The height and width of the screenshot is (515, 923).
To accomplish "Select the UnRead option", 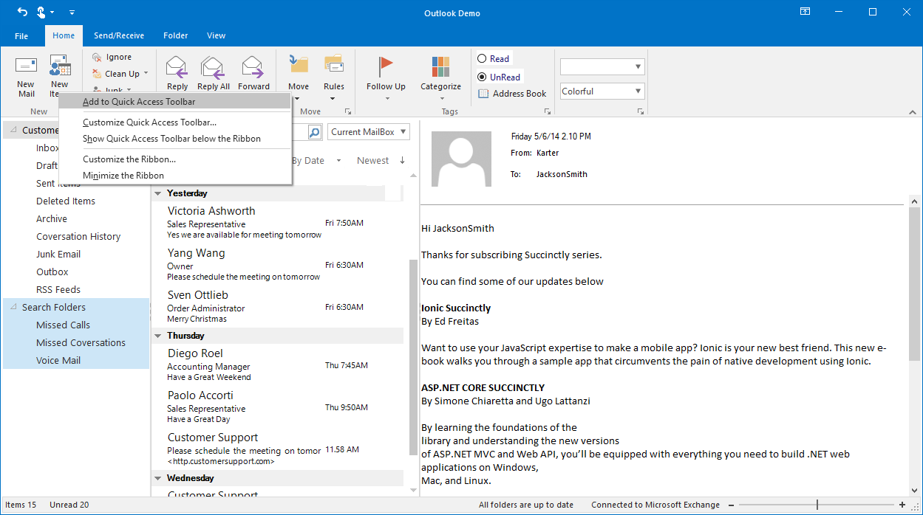I will pos(499,77).
